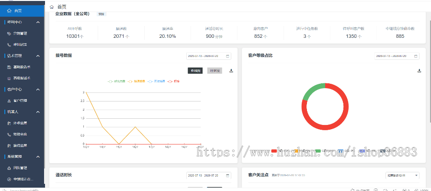
Task: Toggle the orange legend series in 拨号数据
Action: [x=136, y=81]
